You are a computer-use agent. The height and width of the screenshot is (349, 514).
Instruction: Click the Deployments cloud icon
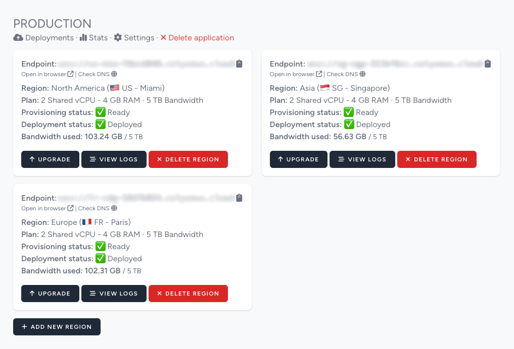pyautogui.click(x=18, y=37)
